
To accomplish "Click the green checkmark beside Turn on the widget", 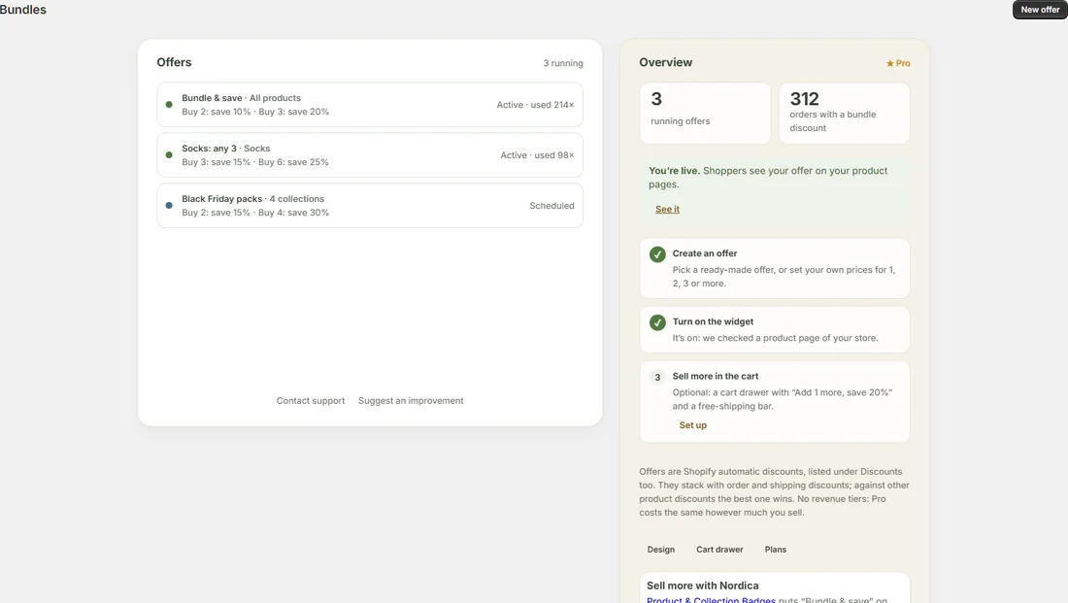I will point(657,322).
